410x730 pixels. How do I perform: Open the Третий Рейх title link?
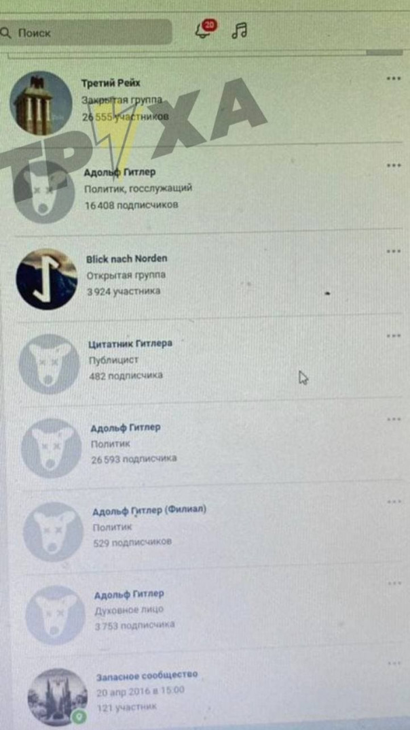pos(111,83)
